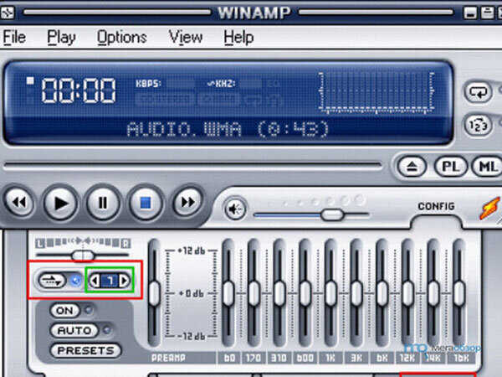Image resolution: width=502 pixels, height=377 pixels.
Task: Skip to the next track
Action: (x=187, y=202)
